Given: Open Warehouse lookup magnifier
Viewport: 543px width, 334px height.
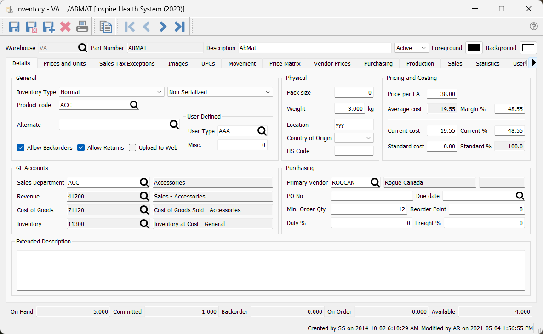Looking at the screenshot, I should click(x=82, y=48).
